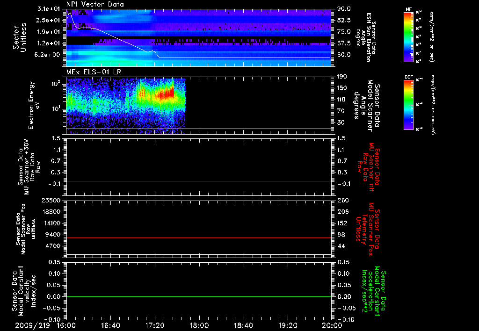479x331 pixels.
Task: Click the NF color scale bar
Action: click(x=409, y=36)
